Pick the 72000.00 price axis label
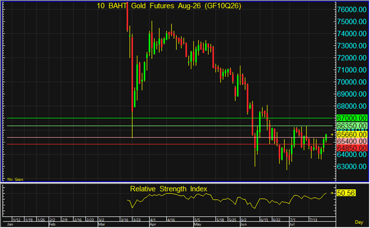 click(x=352, y=58)
